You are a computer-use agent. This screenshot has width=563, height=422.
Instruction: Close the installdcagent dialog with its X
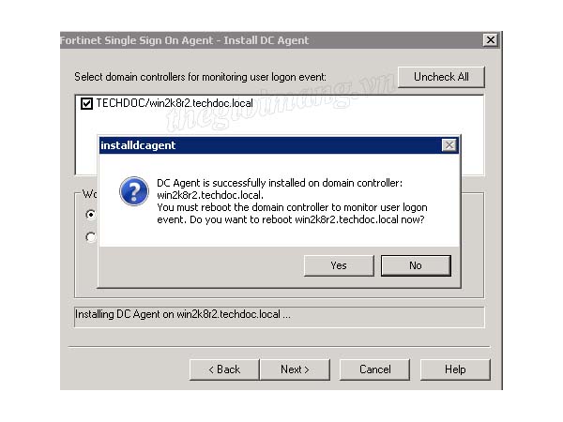[x=449, y=145]
